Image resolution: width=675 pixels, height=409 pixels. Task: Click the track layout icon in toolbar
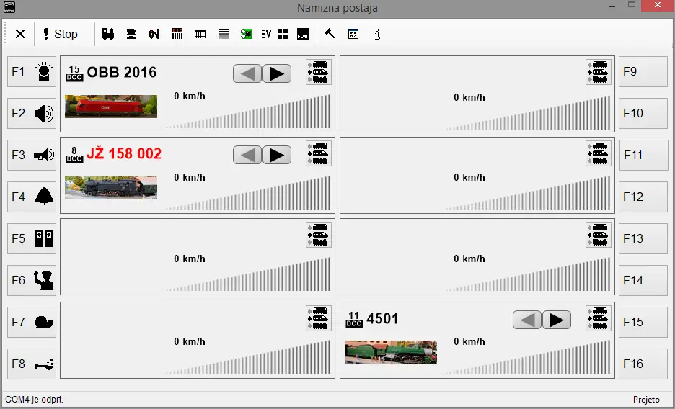click(x=200, y=34)
